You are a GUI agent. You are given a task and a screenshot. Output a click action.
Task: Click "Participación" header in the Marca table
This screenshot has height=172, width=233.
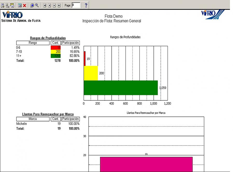click(70, 119)
